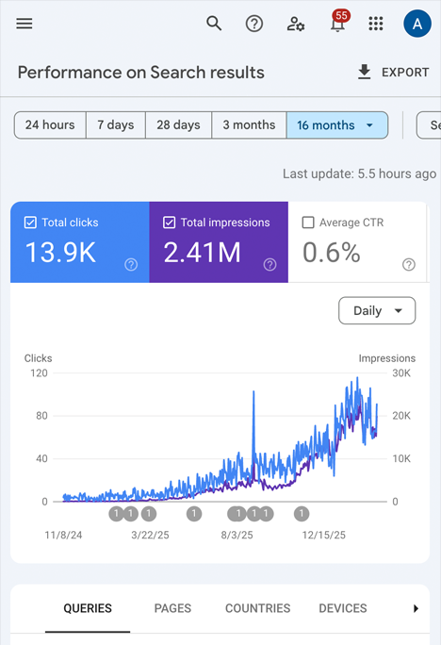Open the hamburger navigation menu
Screen dimensions: 441x645
pyautogui.click(x=24, y=24)
